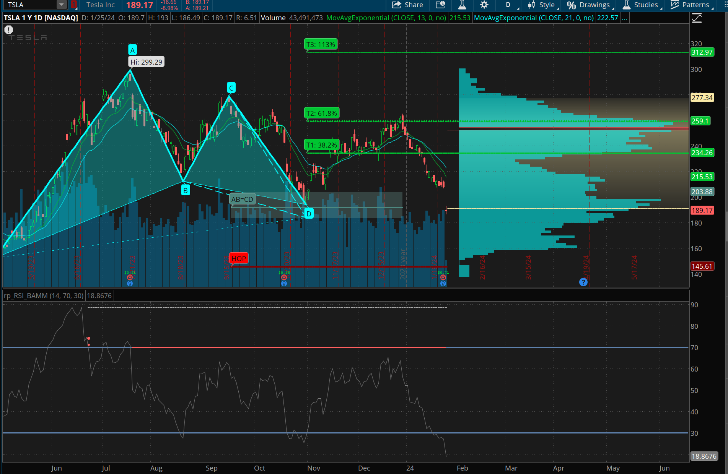Viewport: 728px width, 474px height.
Task: Click the ellipsis after the study labels
Action: (624, 18)
